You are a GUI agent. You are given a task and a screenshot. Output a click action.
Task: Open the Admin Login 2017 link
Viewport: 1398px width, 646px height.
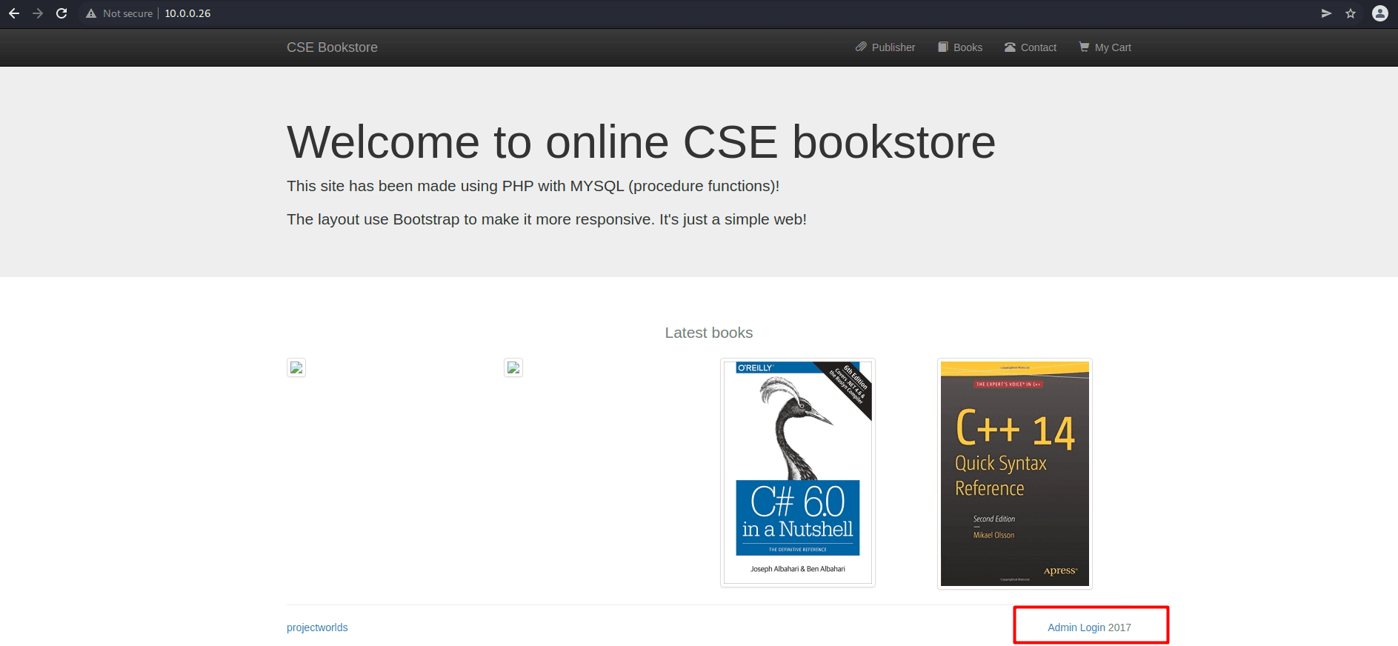1089,627
